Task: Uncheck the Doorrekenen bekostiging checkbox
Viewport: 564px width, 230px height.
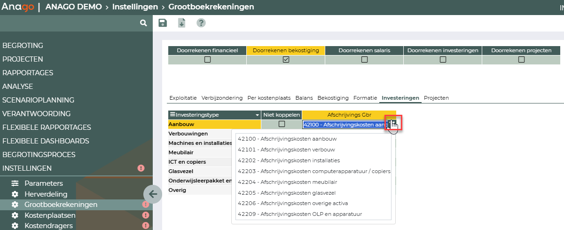Action: pos(286,59)
